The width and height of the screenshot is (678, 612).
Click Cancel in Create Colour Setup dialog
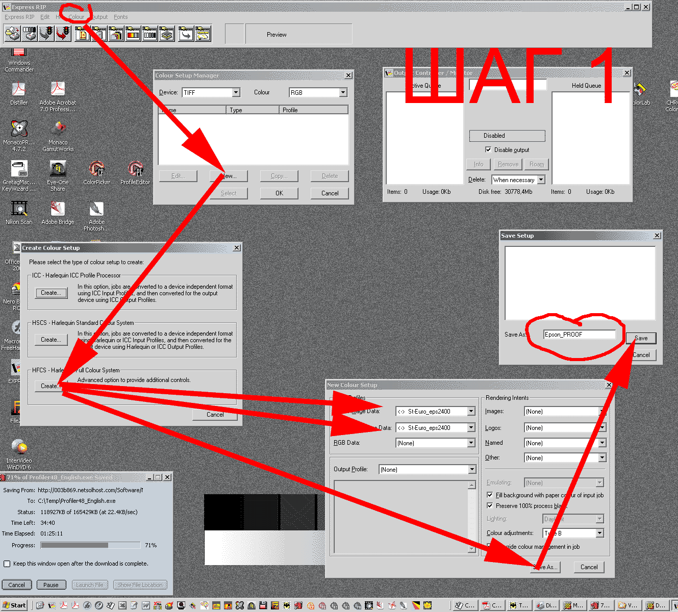tap(215, 415)
